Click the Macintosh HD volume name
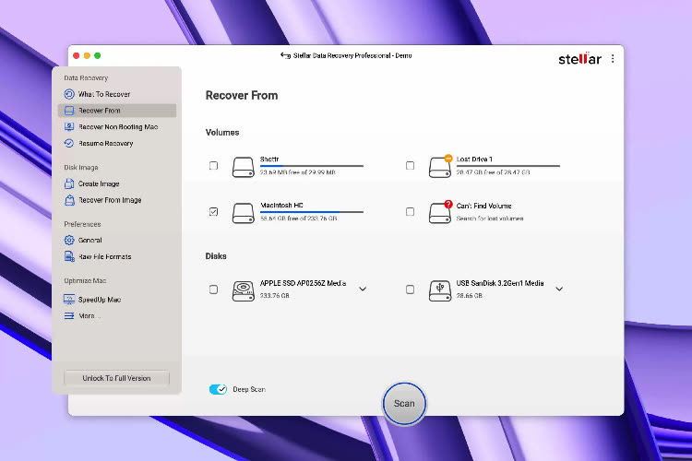 pyautogui.click(x=281, y=205)
